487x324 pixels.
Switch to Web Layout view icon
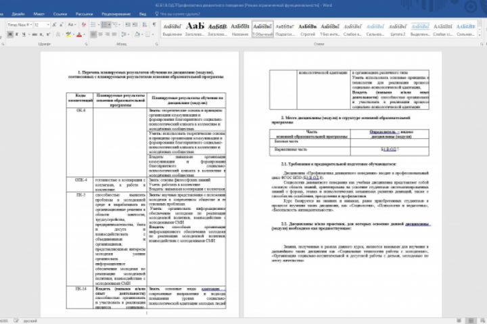[483, 321]
